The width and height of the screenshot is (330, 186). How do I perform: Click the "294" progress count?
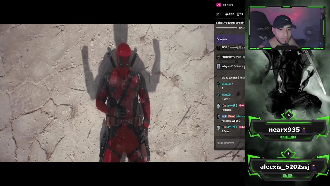pyautogui.click(x=241, y=28)
